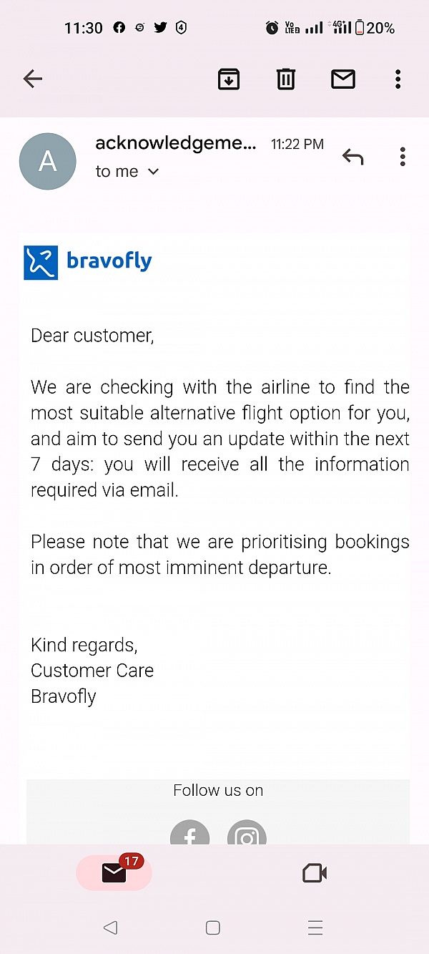The image size is (429, 954).
Task: Reply to the sender with arrow icon
Action: [x=352, y=156]
